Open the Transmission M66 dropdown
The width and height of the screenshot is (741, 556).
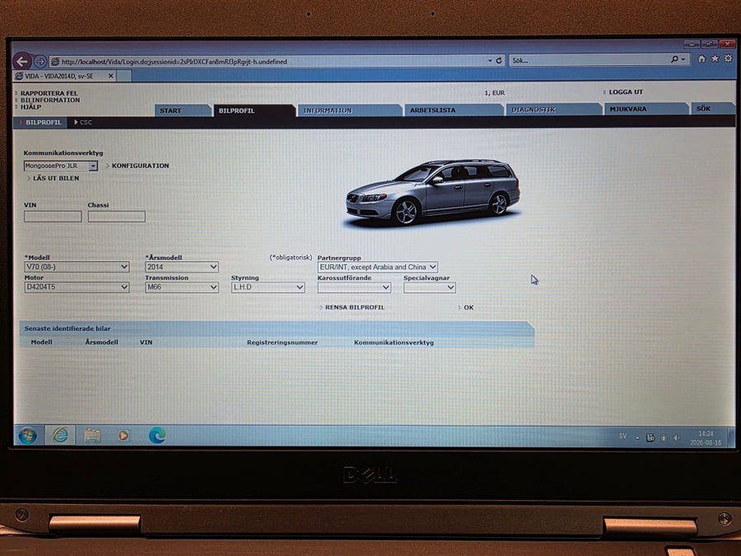[181, 287]
